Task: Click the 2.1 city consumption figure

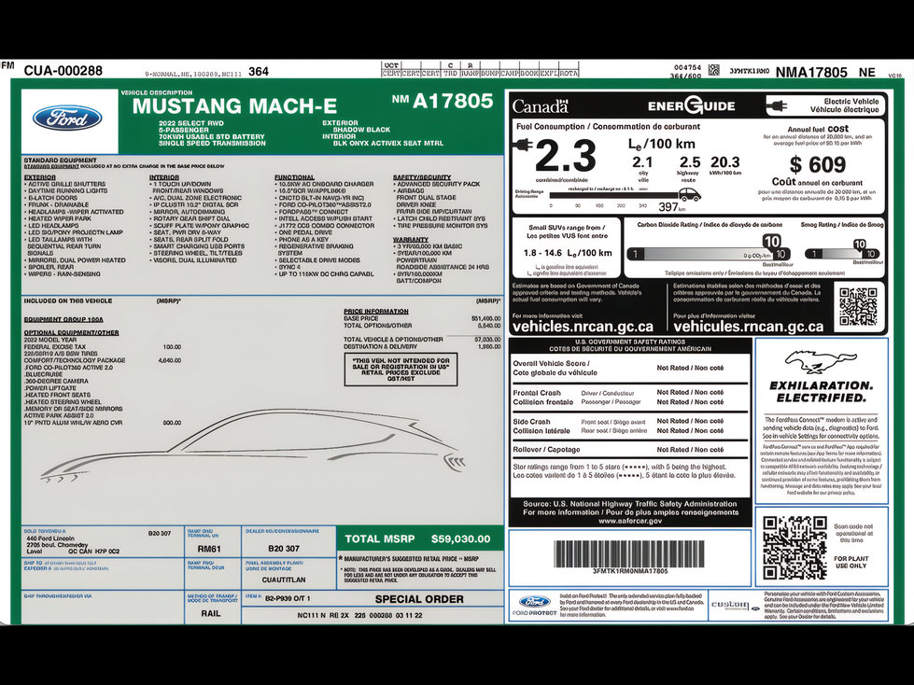Action: (642, 162)
